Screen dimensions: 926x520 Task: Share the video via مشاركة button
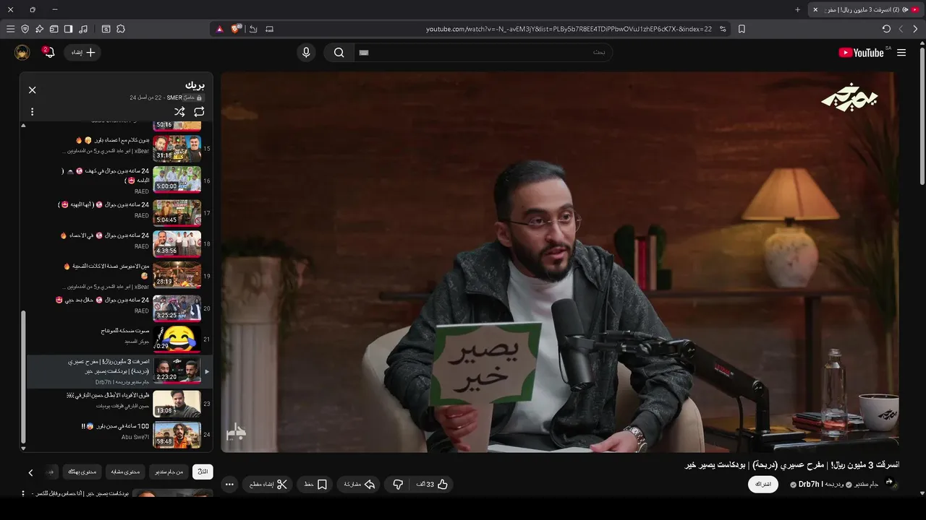(360, 485)
